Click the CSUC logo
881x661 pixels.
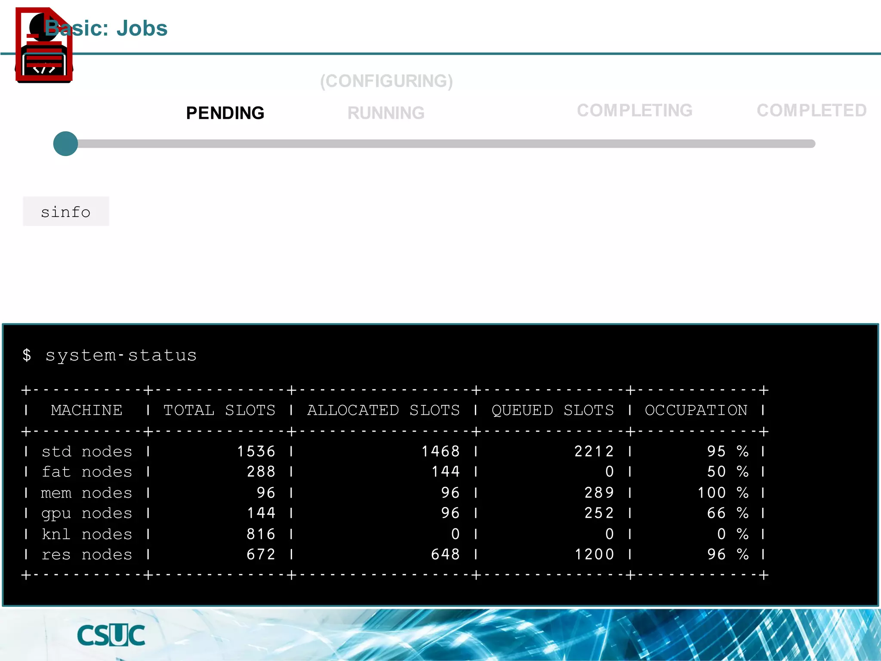tap(111, 635)
